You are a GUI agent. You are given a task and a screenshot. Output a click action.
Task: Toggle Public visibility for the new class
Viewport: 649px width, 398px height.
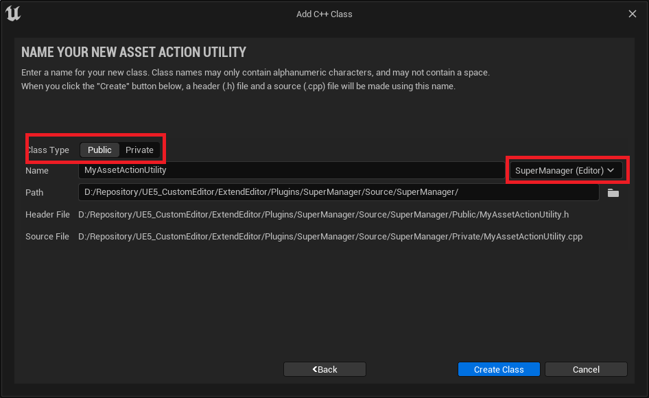point(99,150)
